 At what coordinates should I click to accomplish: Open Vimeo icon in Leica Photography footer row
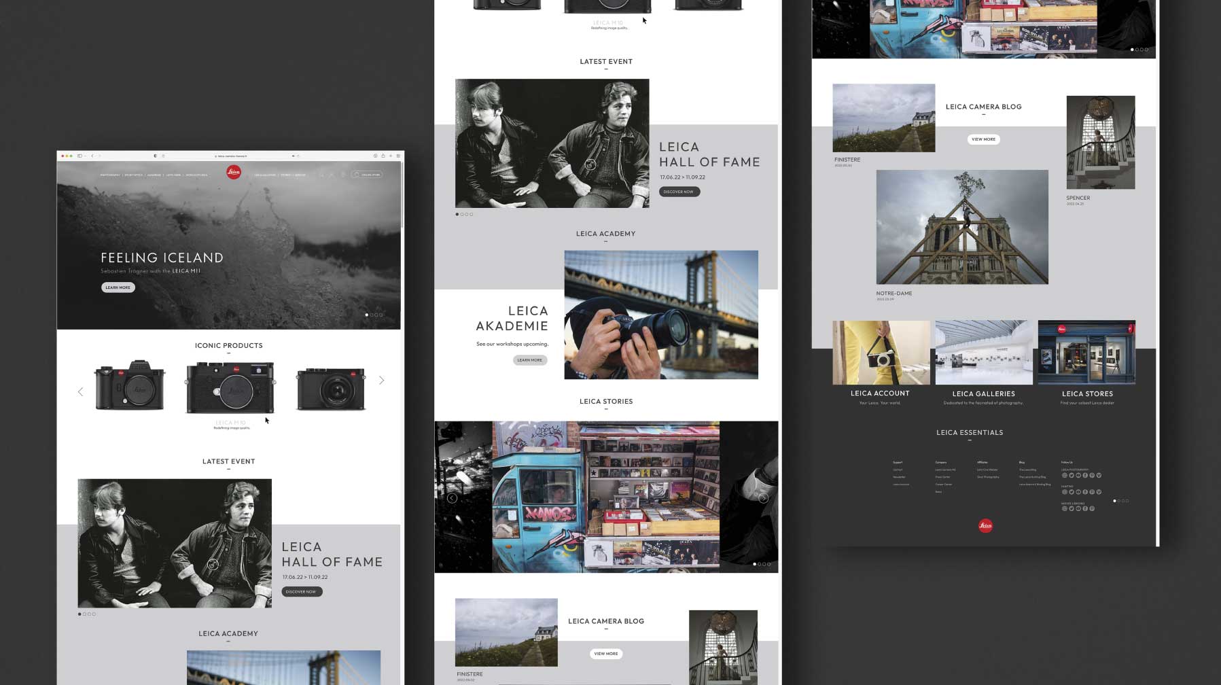pos(1099,475)
